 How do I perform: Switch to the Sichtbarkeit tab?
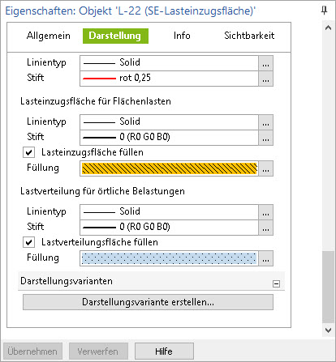(x=249, y=36)
